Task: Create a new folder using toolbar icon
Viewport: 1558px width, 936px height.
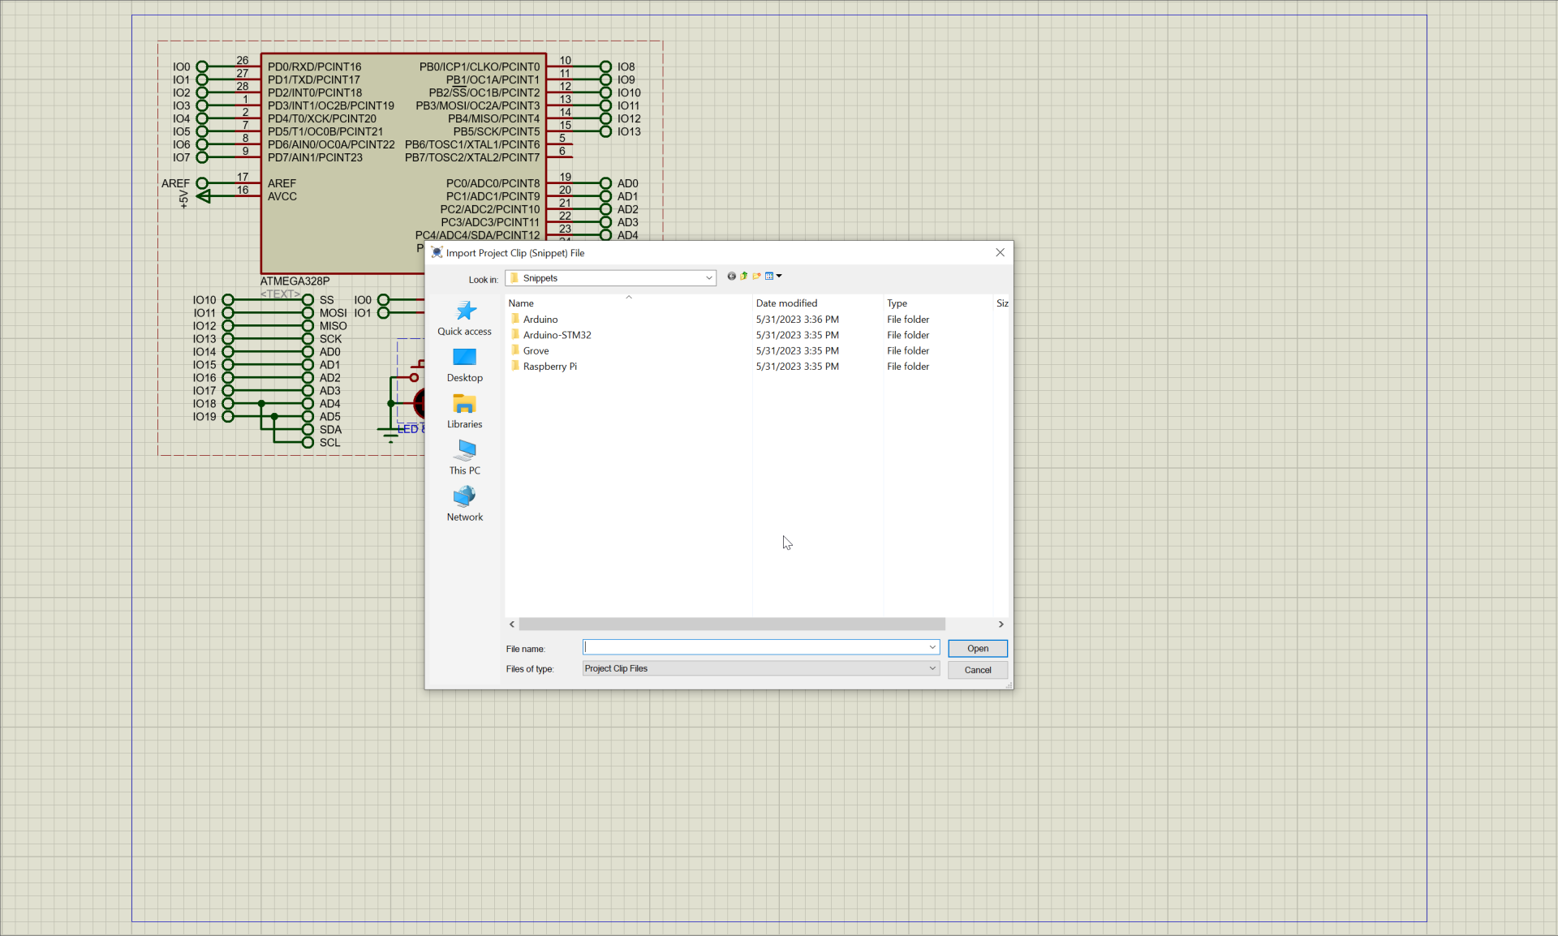Action: [x=756, y=277]
